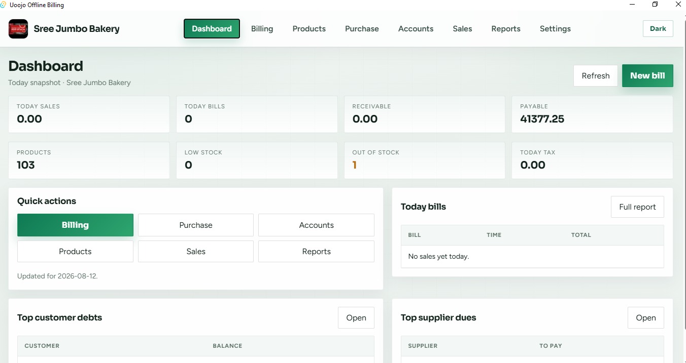Click the Today bills heading
686x363 pixels.
coord(423,207)
